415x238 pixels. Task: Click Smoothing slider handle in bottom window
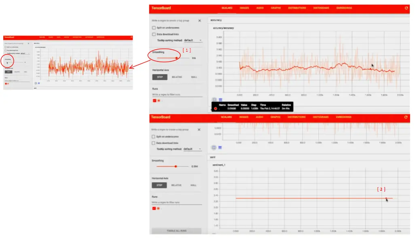pyautogui.click(x=176, y=166)
